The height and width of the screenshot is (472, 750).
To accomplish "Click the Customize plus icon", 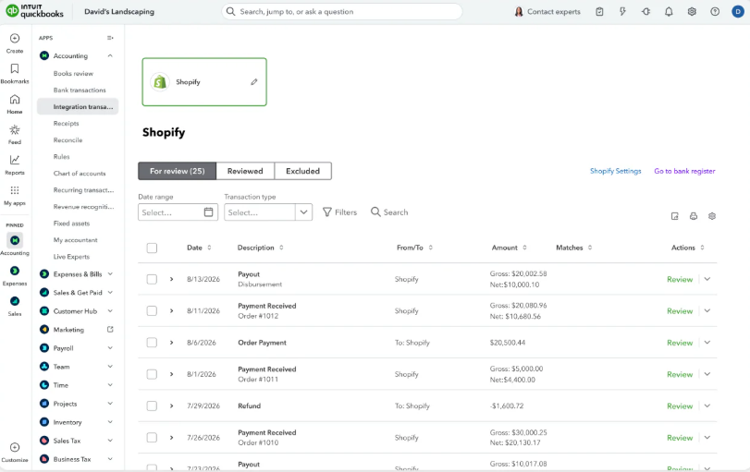I will tap(15, 448).
